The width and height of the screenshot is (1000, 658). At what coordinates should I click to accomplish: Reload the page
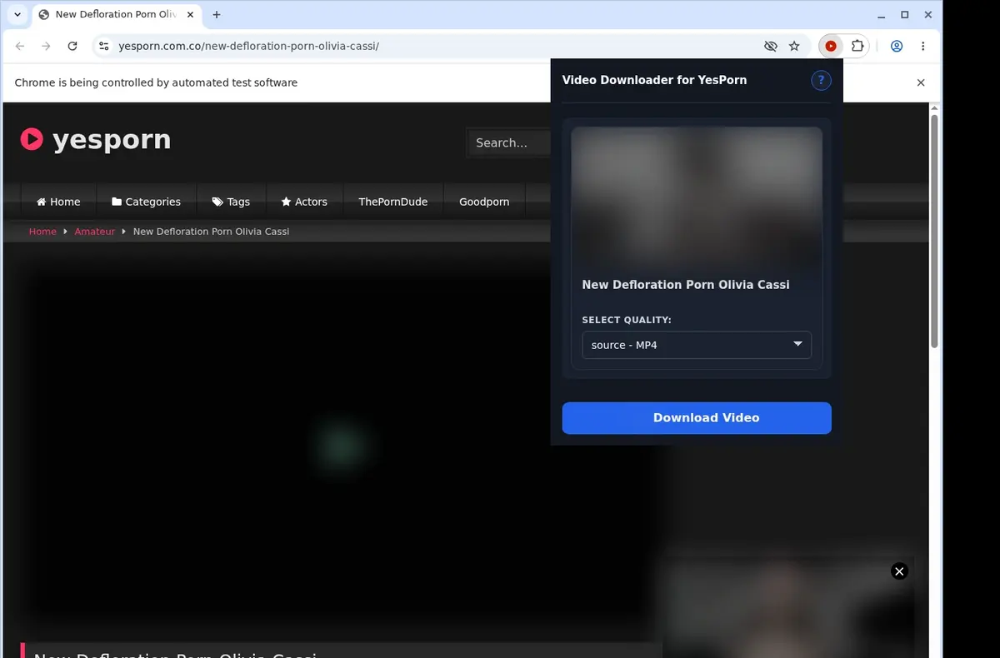click(x=72, y=47)
